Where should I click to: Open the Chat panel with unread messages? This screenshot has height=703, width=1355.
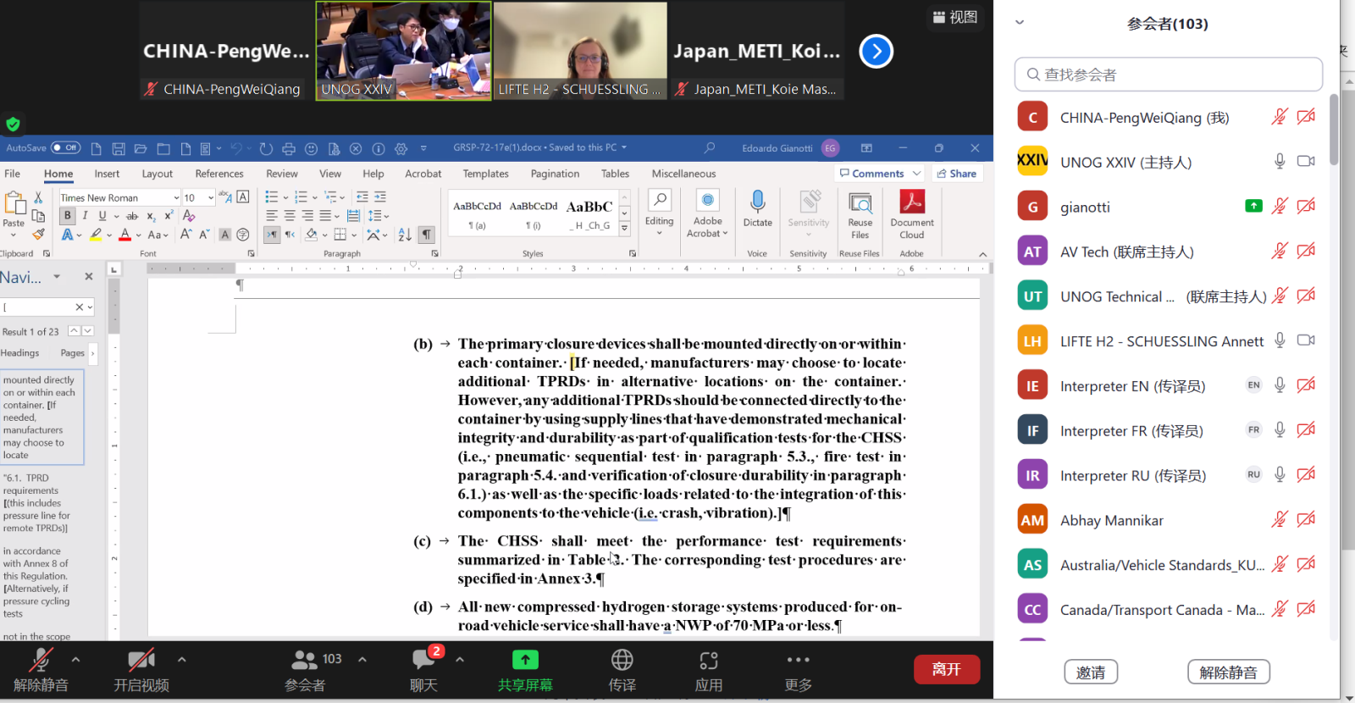[423, 661]
